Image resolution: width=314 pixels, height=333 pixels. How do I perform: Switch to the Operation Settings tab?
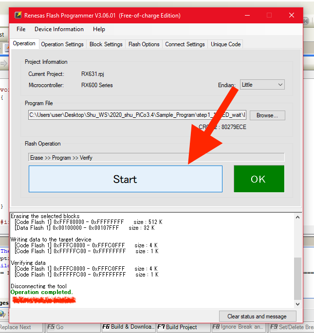click(62, 44)
